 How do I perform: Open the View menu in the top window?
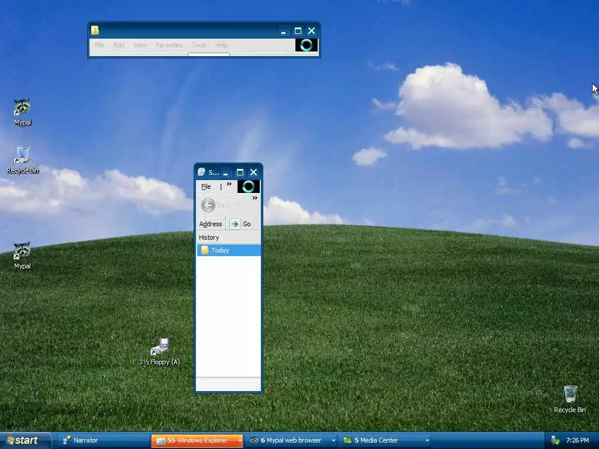click(x=140, y=45)
